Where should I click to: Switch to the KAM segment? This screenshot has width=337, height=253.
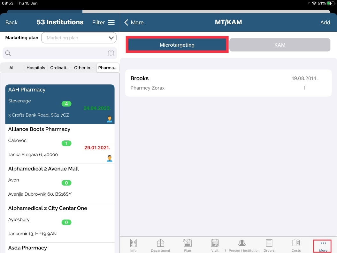pyautogui.click(x=280, y=45)
